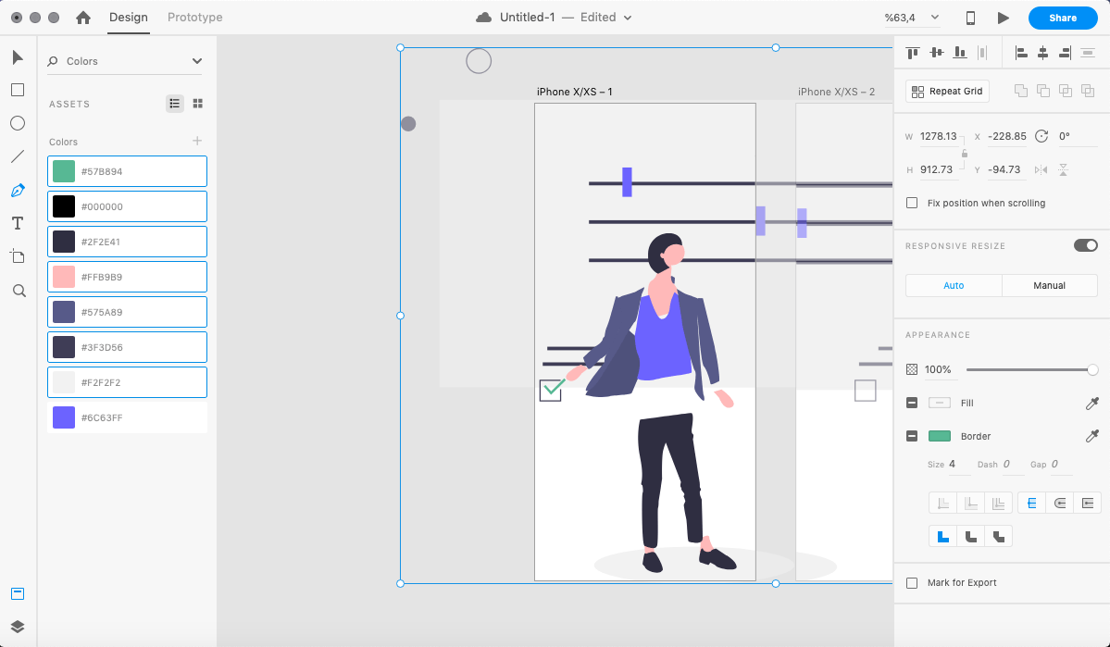The image size is (1110, 647).
Task: Click the Share button
Action: [1062, 18]
